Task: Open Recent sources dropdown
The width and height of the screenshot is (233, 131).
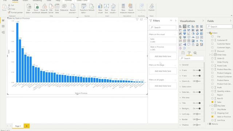Action: (72, 9)
